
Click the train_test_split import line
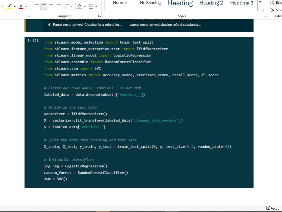[99, 42]
